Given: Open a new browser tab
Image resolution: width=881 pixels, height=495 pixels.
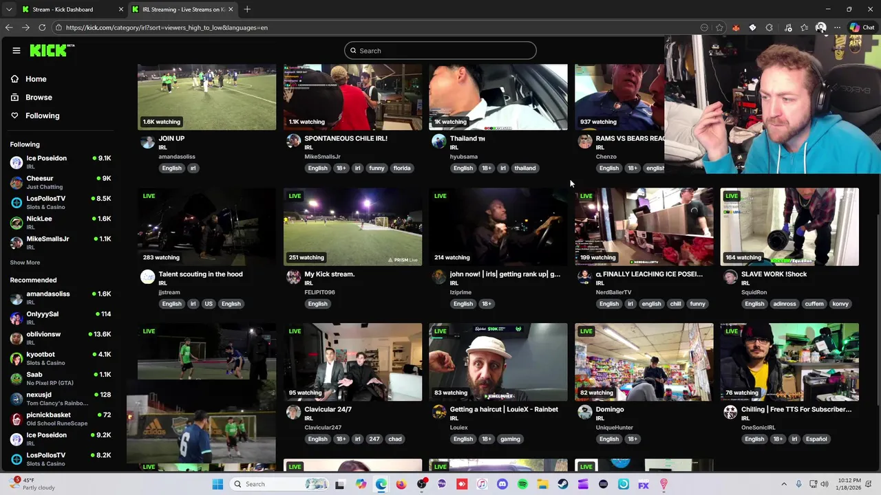Looking at the screenshot, I should click(x=247, y=10).
